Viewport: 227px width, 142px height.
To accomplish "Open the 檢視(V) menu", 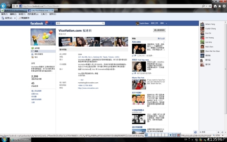I will tap(22, 14).
